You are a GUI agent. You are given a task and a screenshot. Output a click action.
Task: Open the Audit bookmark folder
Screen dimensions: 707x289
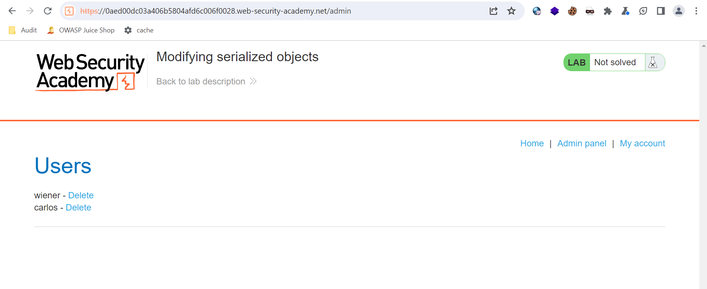(x=23, y=30)
